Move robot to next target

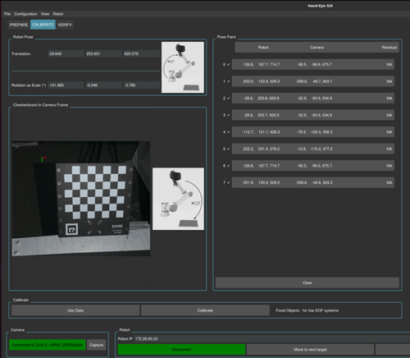click(x=310, y=350)
